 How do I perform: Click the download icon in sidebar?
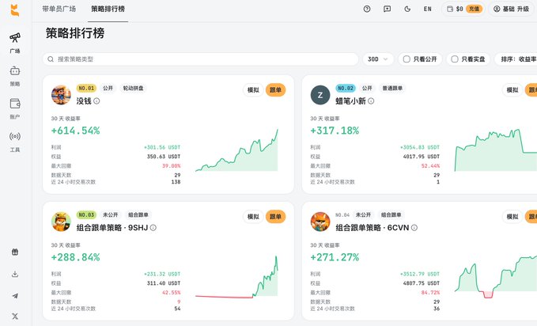pos(15,274)
